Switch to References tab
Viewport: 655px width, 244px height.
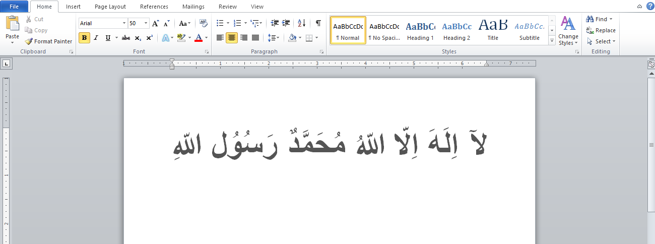tap(154, 7)
